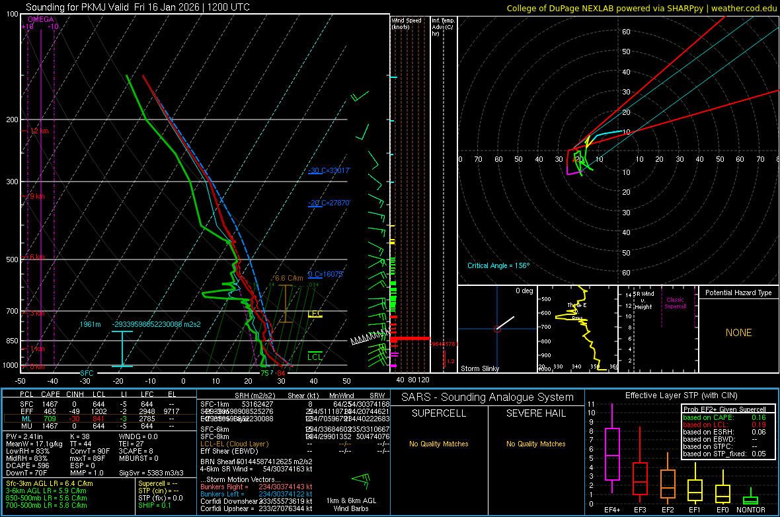
Task: Select the EFF parcel row
Action: [100, 411]
